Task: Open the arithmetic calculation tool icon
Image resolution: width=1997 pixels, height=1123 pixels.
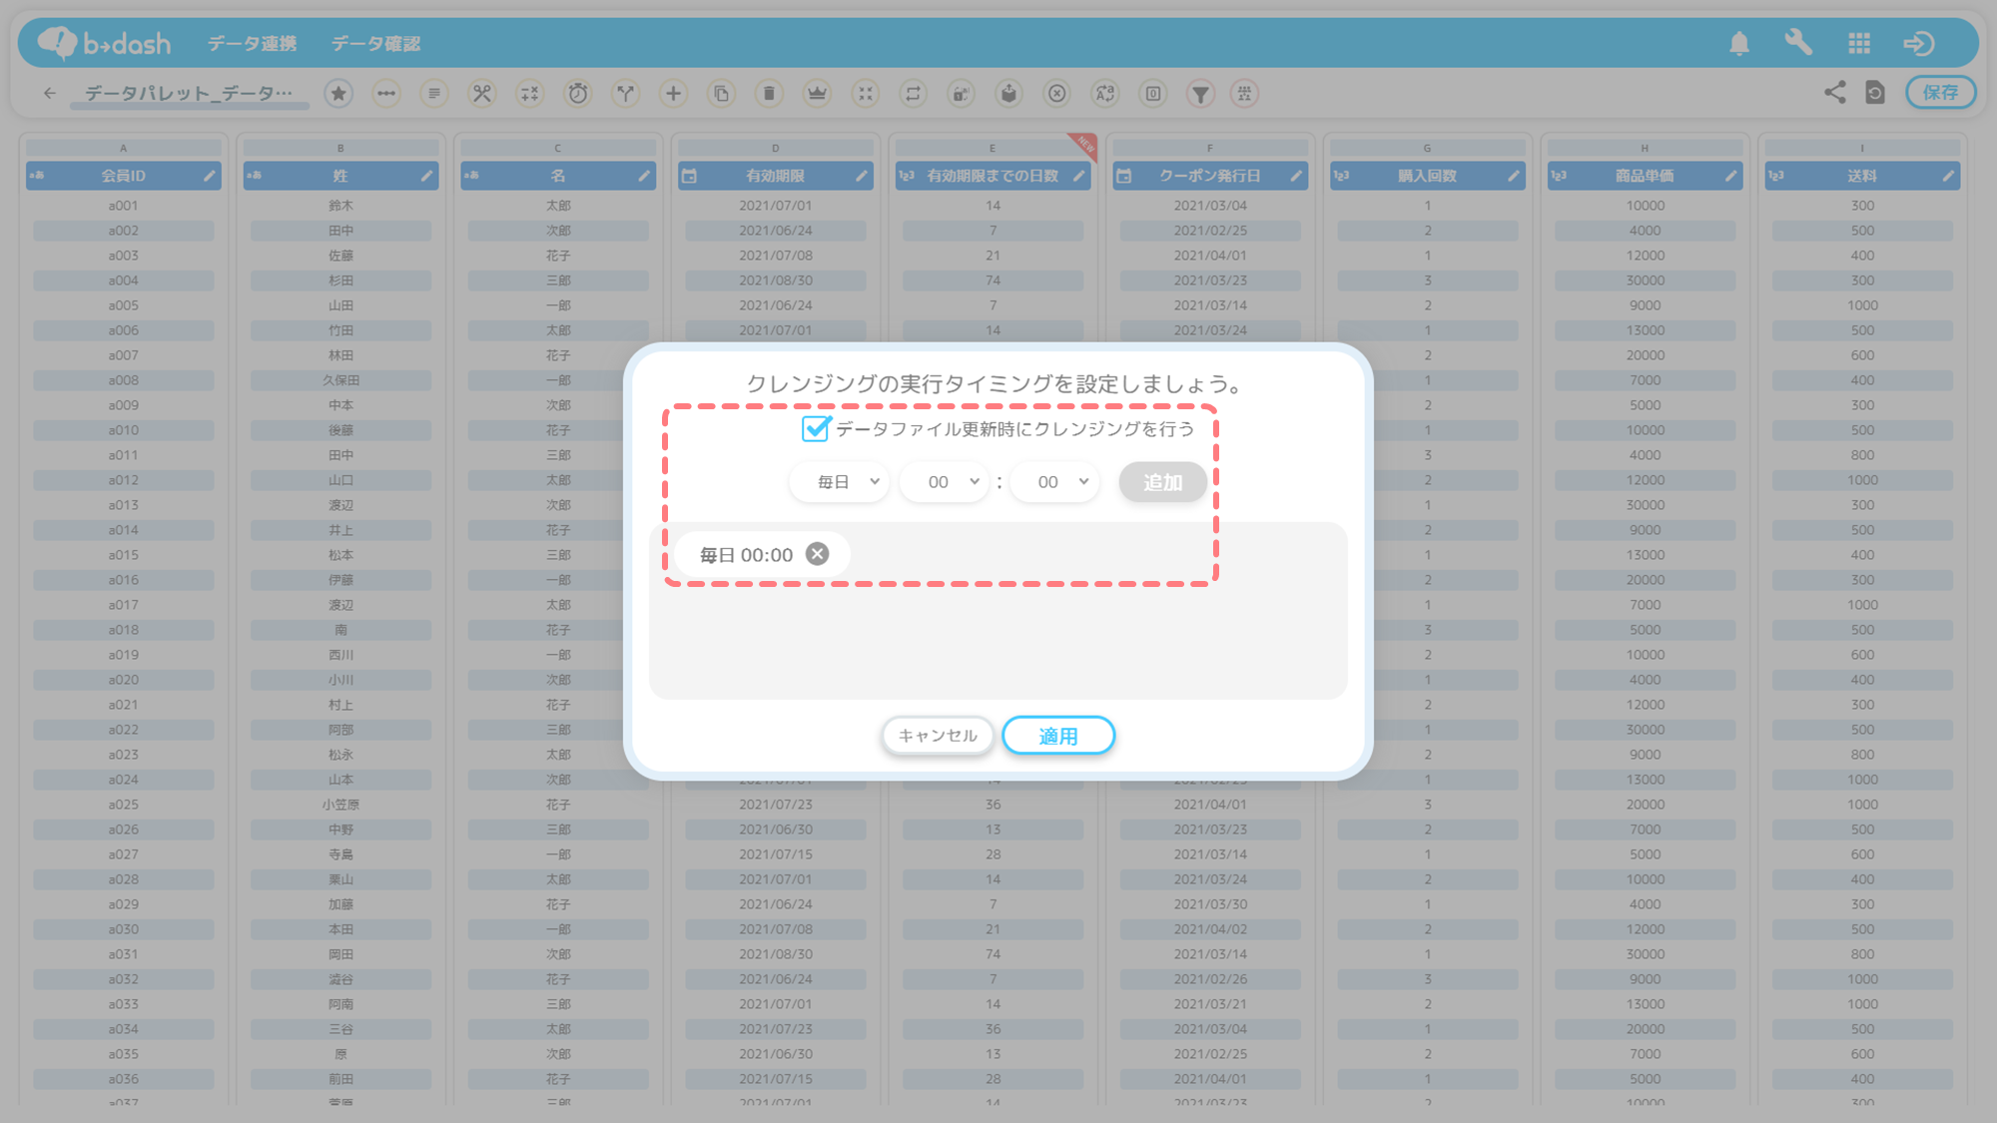Action: coord(530,94)
